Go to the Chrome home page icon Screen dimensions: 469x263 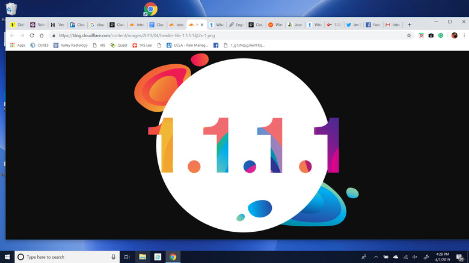41,35
